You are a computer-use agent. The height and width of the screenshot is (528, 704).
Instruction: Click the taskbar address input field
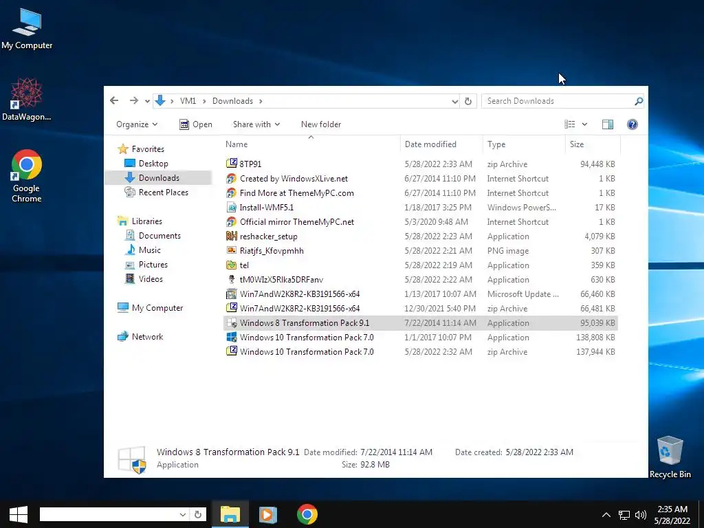[109, 514]
